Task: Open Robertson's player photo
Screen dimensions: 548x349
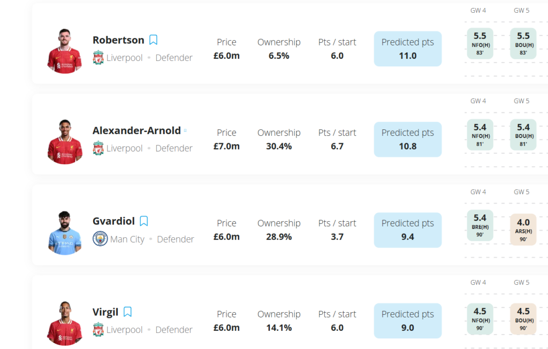Action: 64,51
